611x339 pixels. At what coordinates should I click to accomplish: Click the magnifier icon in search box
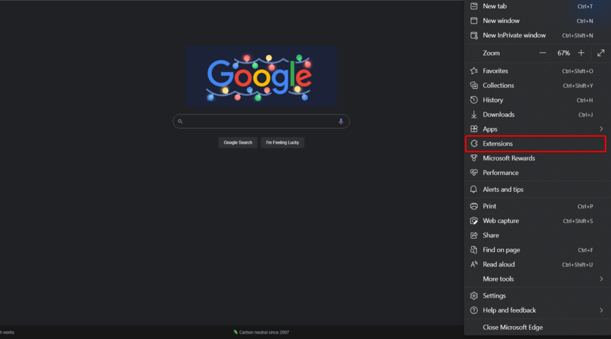[x=180, y=121]
